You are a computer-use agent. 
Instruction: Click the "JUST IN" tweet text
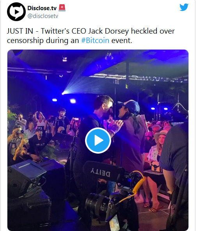20,31
